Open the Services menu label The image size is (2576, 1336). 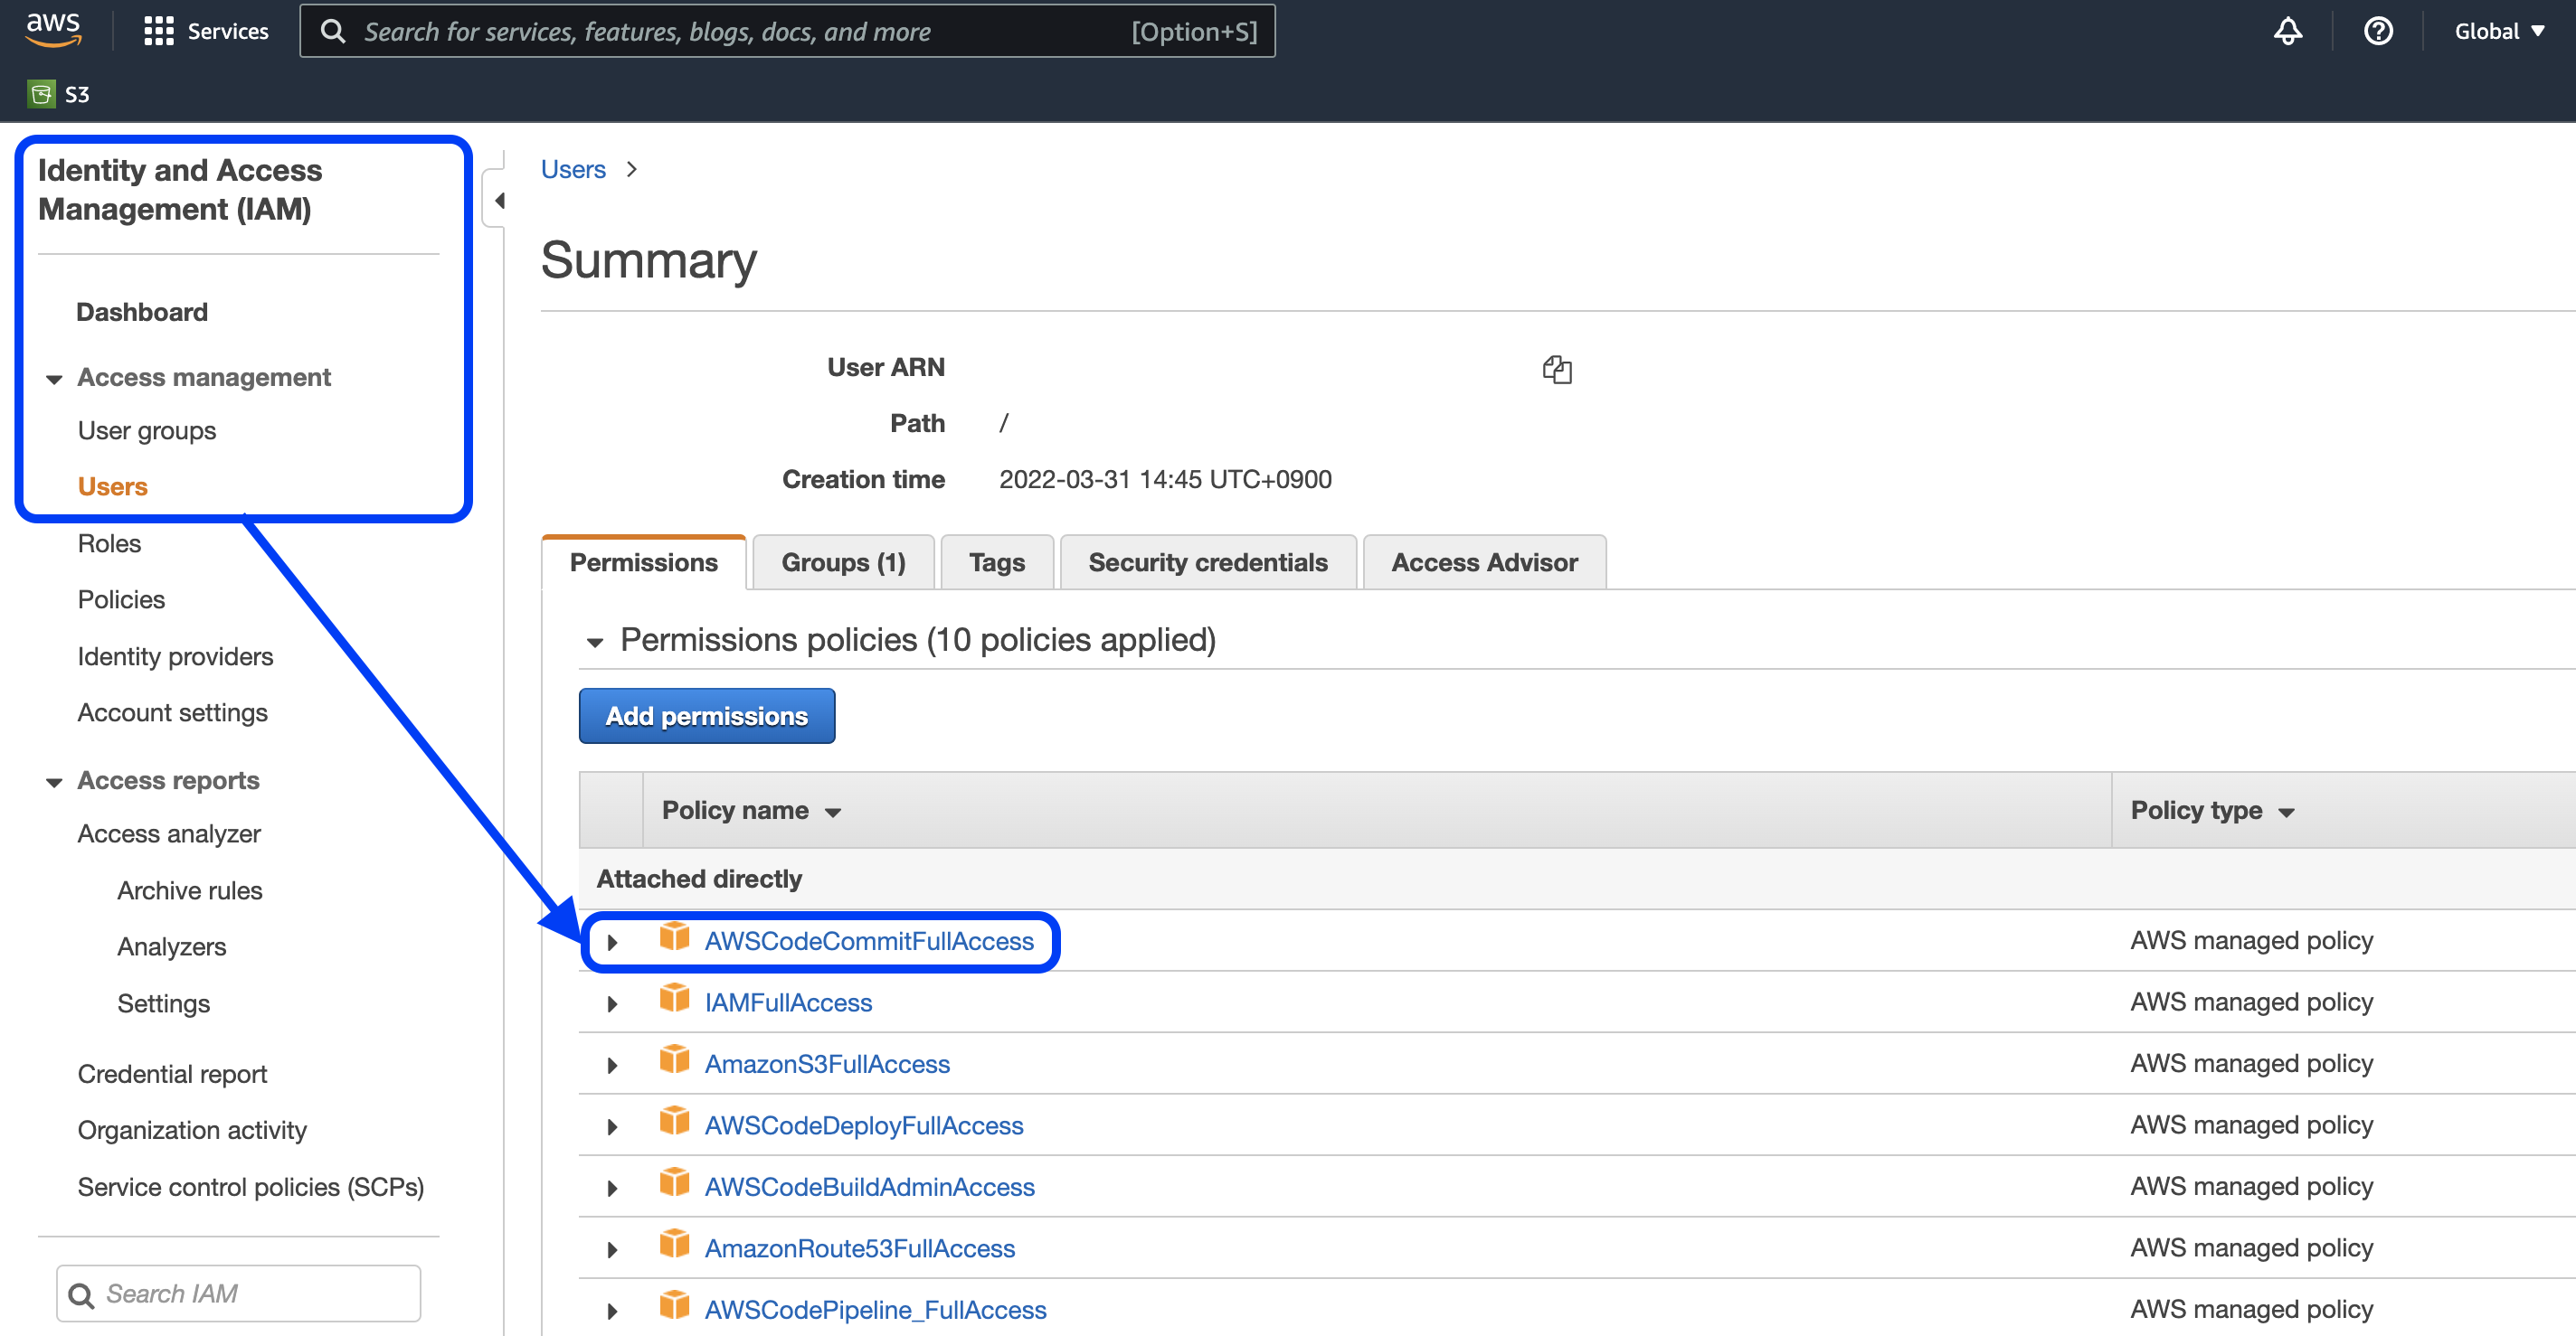[x=228, y=31]
